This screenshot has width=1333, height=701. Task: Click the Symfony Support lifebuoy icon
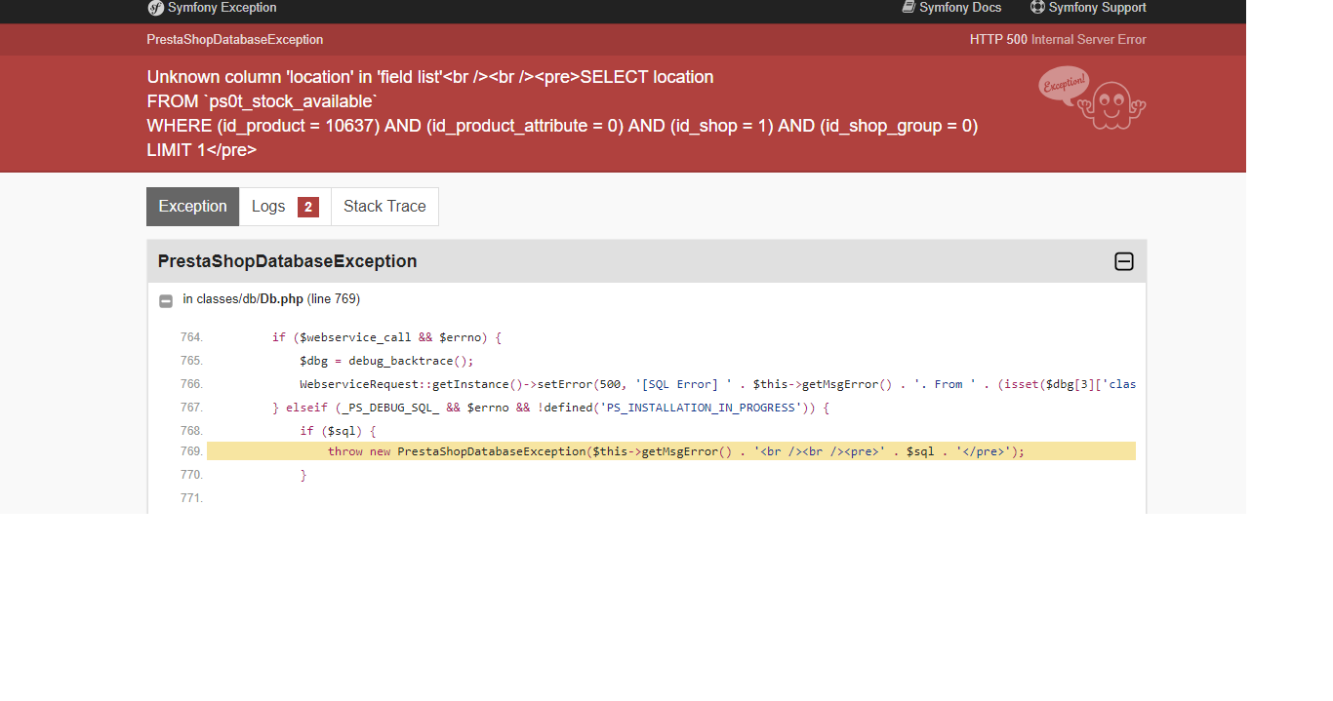(1037, 7)
